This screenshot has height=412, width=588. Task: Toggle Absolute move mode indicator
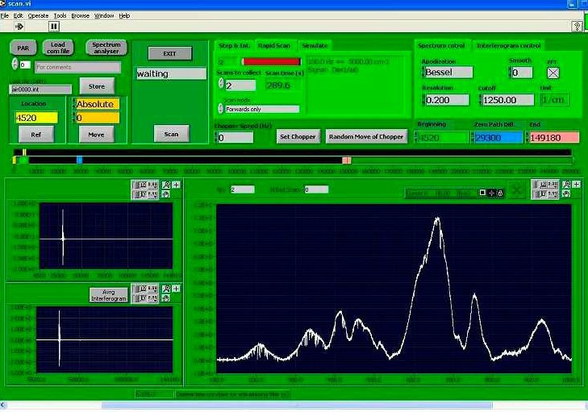[96, 104]
